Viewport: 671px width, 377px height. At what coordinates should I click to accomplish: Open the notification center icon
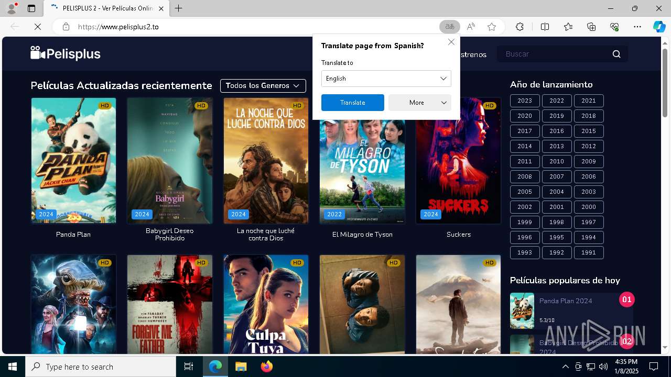[654, 367]
